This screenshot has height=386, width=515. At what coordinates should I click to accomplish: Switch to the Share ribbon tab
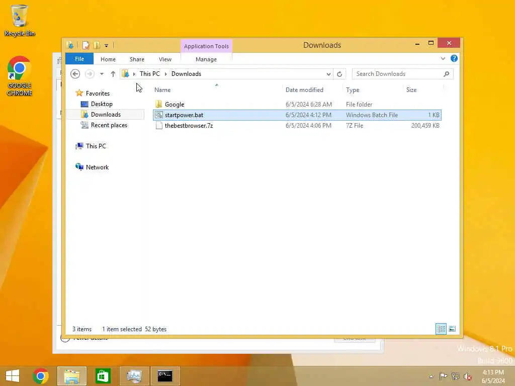(137, 59)
